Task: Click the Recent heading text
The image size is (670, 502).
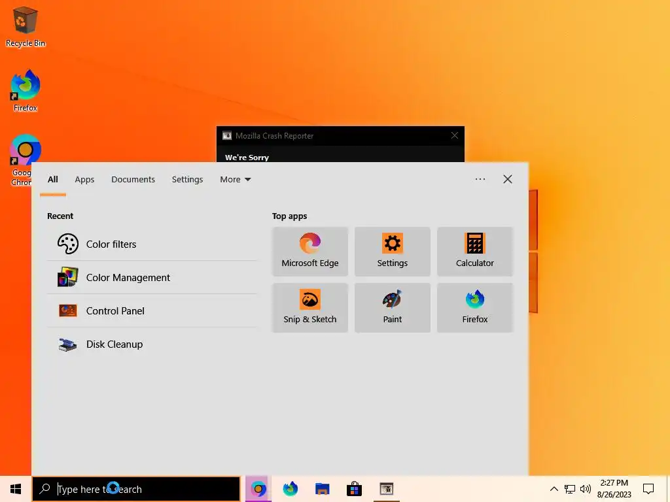Action: pyautogui.click(x=60, y=216)
